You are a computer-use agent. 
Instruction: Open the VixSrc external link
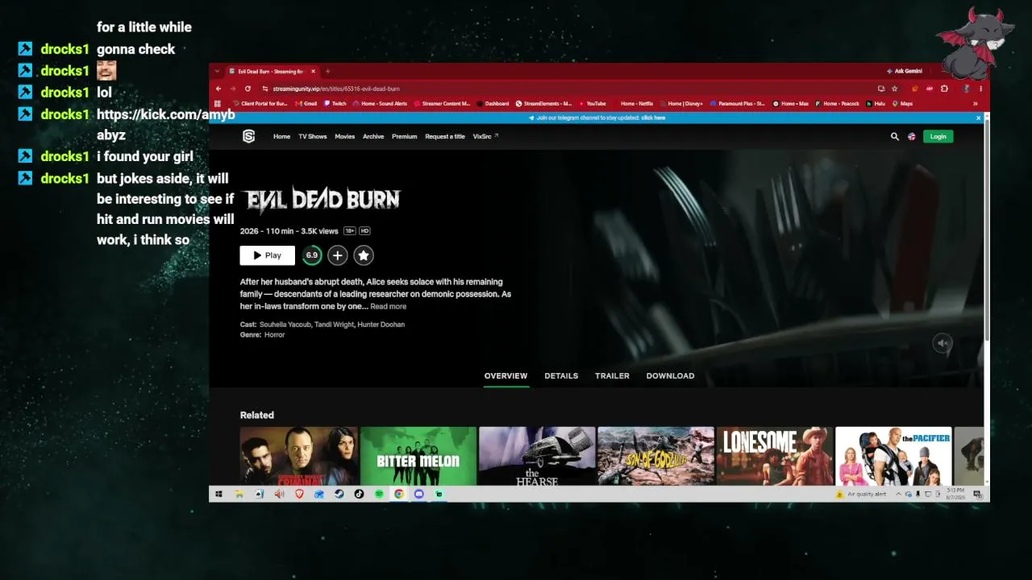[x=485, y=136]
